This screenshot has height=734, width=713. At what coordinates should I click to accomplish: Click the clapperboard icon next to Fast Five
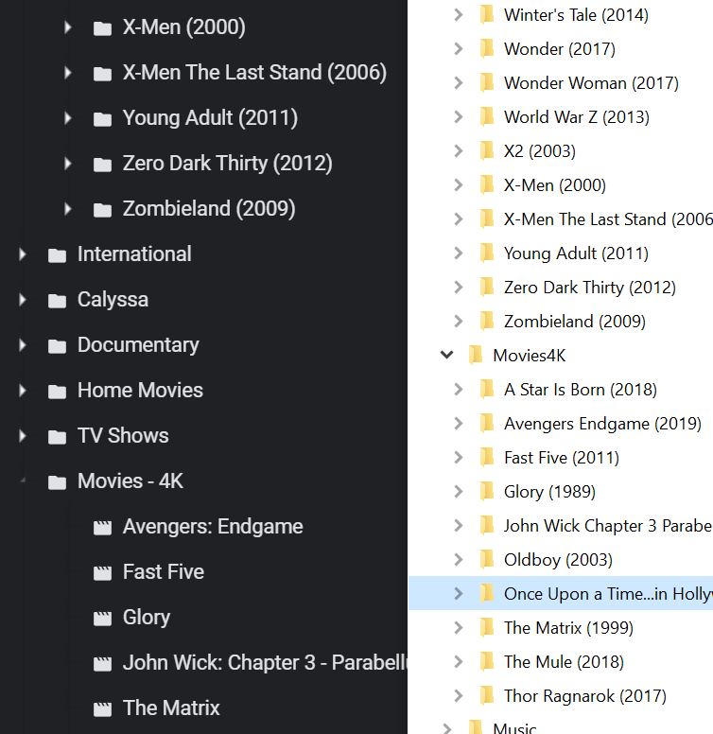point(103,573)
